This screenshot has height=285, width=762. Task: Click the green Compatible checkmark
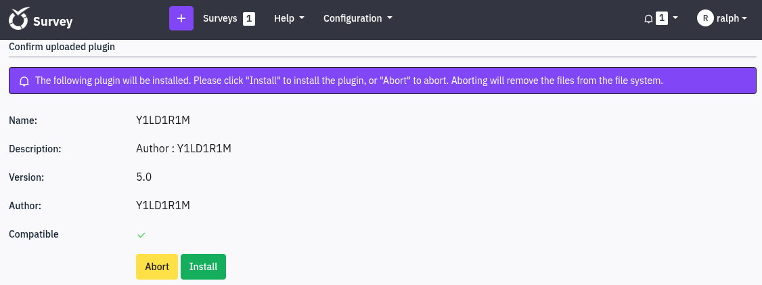pyautogui.click(x=141, y=235)
